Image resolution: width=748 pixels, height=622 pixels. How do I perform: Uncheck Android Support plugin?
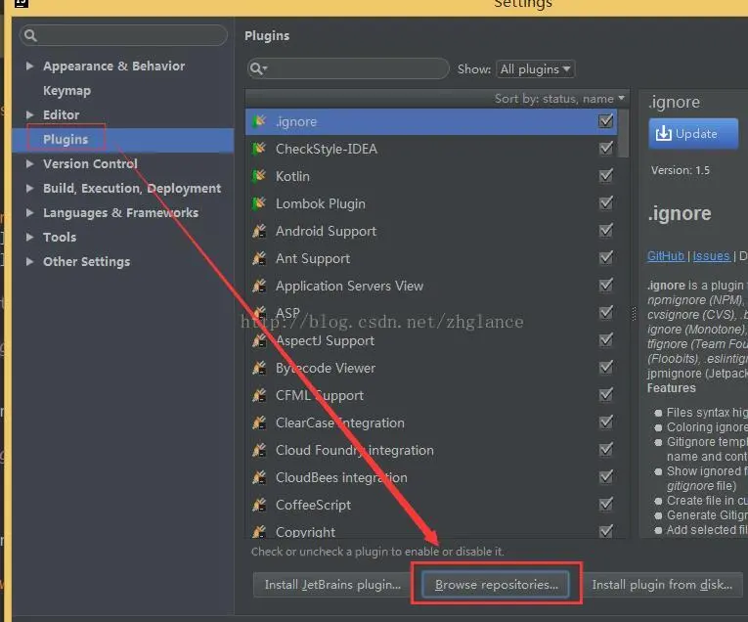[x=606, y=231]
